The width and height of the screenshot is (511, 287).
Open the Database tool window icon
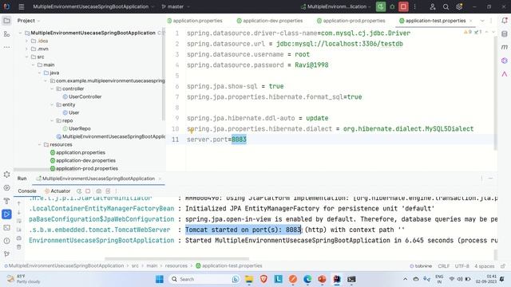pos(505,33)
